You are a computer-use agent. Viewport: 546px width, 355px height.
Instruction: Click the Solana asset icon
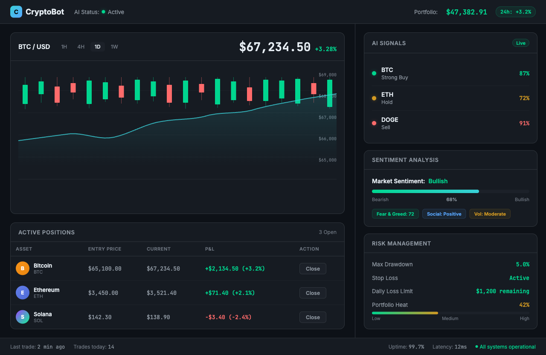point(22,317)
